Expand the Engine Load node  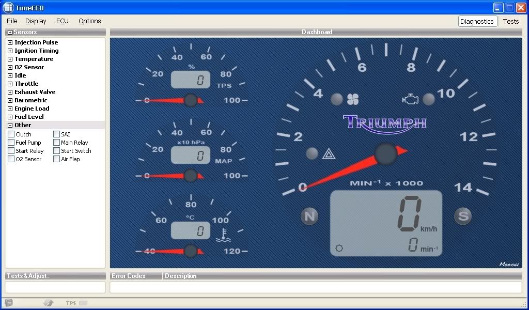click(x=10, y=109)
